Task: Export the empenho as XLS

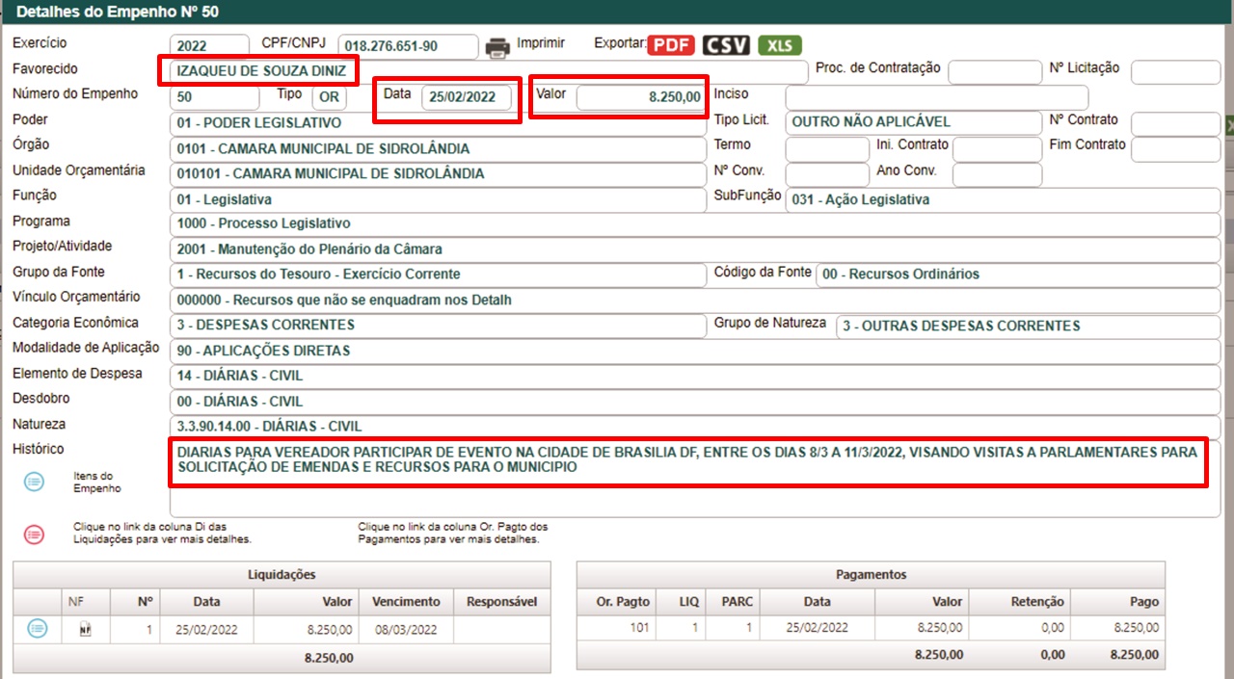Action: (x=779, y=45)
